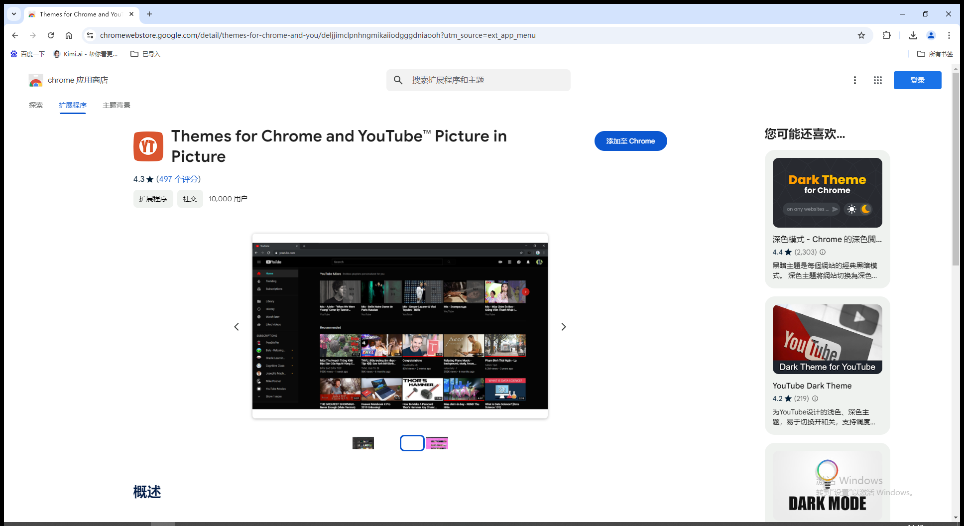Screen dimensions: 964x526
Task: Open Chrome's three-dot menu
Action: coord(949,35)
